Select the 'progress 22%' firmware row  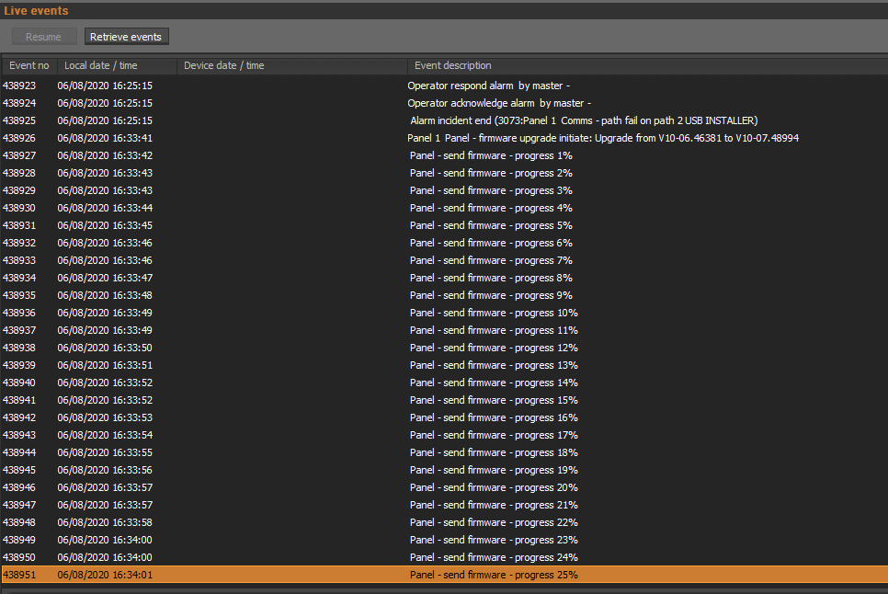[444, 523]
